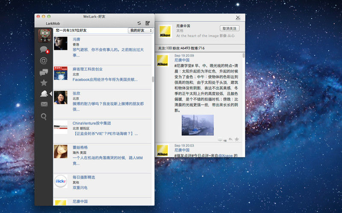Open the zombie profile avatar in sidebar
Screen dimensions: 342x213
click(44, 36)
